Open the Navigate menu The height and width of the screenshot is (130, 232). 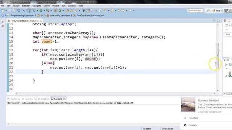[37, 6]
